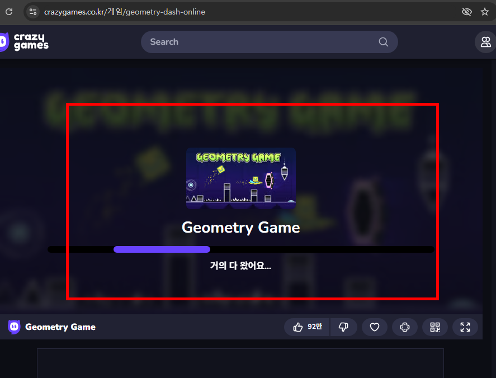Like the game with the 92만 thumbs up
Viewport: 496px width, 378px height.
pos(307,327)
